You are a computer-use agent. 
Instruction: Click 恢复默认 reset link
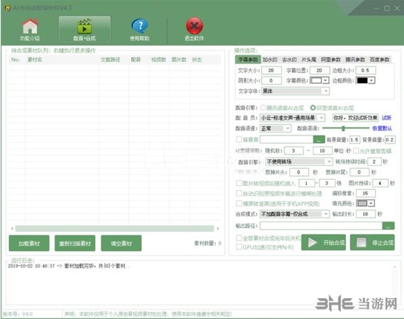[x=382, y=128]
